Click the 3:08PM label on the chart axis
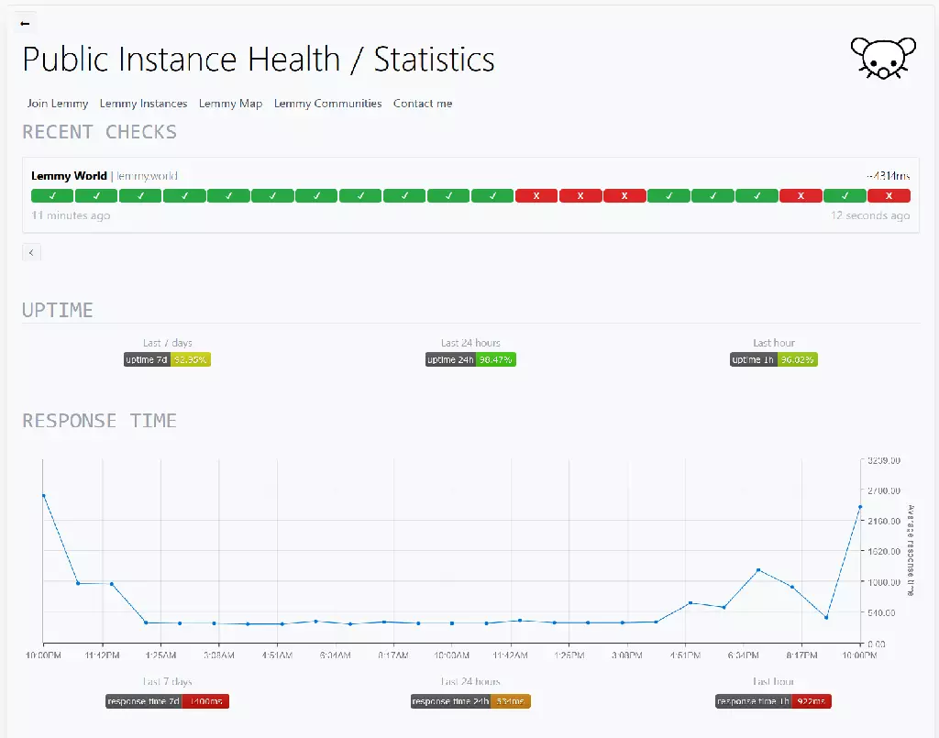The height and width of the screenshot is (738, 939). 627,655
